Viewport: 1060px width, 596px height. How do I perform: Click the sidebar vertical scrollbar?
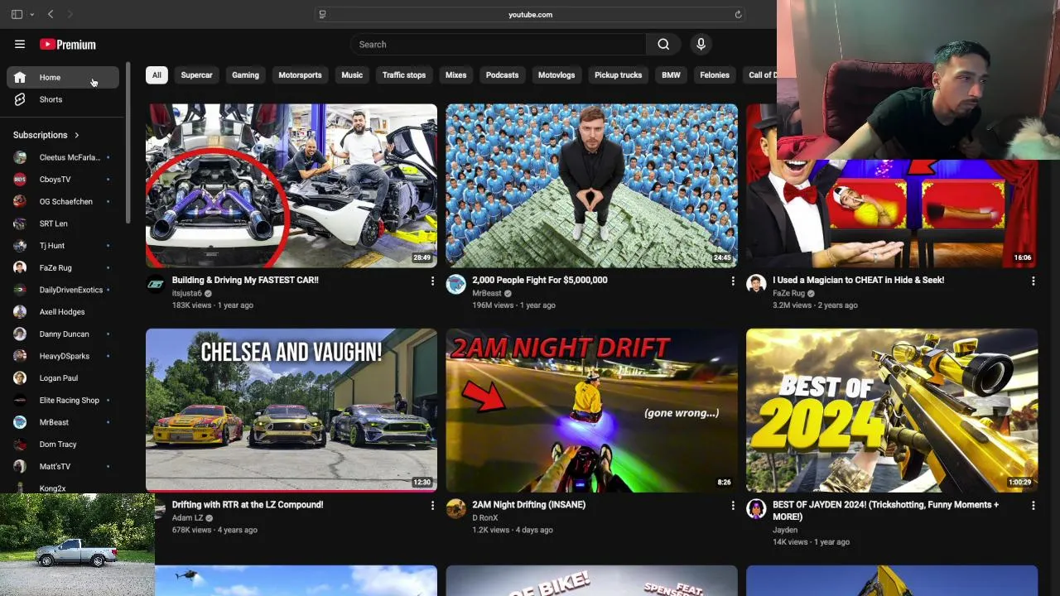tap(128, 142)
